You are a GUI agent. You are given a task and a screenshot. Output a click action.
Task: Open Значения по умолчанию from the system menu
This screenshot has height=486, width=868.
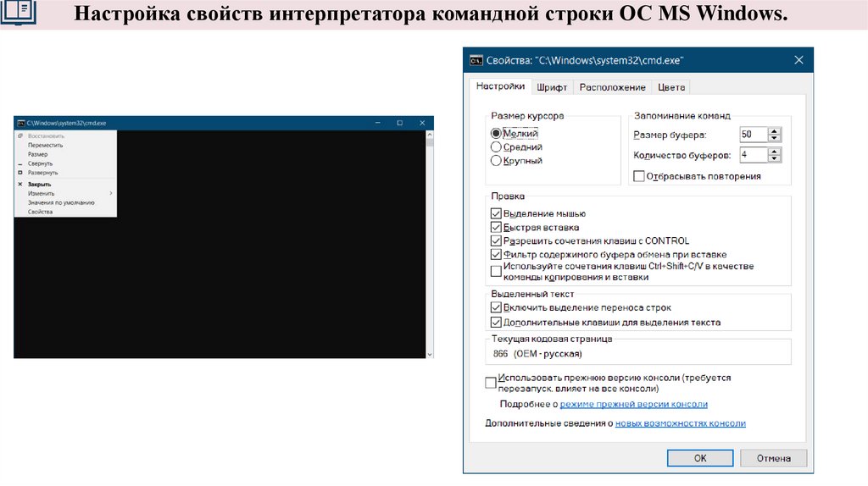[65, 203]
